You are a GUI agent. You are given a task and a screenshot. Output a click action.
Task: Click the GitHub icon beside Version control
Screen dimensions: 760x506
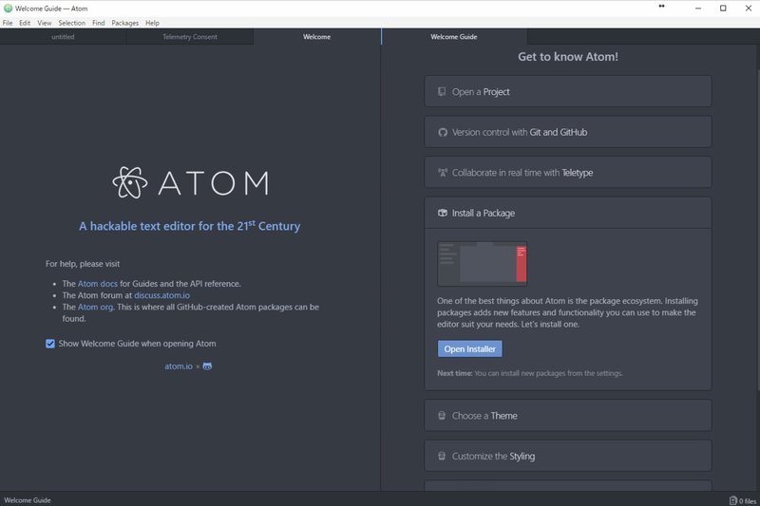click(442, 133)
